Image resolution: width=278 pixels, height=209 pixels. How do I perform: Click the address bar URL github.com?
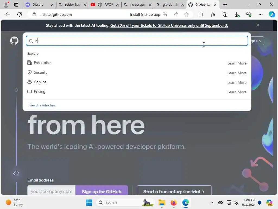click(56, 14)
